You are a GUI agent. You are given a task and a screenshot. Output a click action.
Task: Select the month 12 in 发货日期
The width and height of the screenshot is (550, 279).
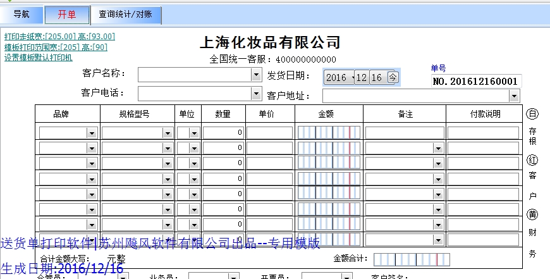[361, 78]
